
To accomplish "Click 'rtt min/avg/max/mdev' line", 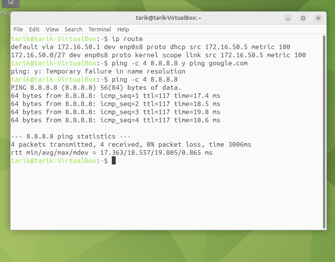I will click(x=111, y=152).
